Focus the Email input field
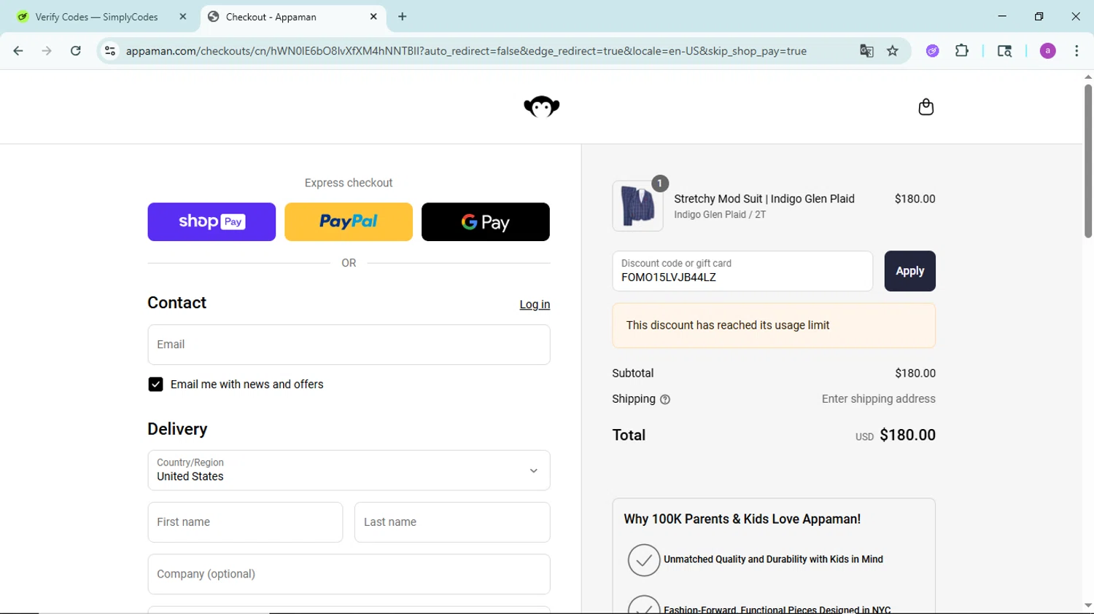 click(349, 345)
